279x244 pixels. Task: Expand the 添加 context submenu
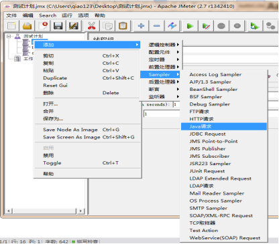[x=87, y=45]
